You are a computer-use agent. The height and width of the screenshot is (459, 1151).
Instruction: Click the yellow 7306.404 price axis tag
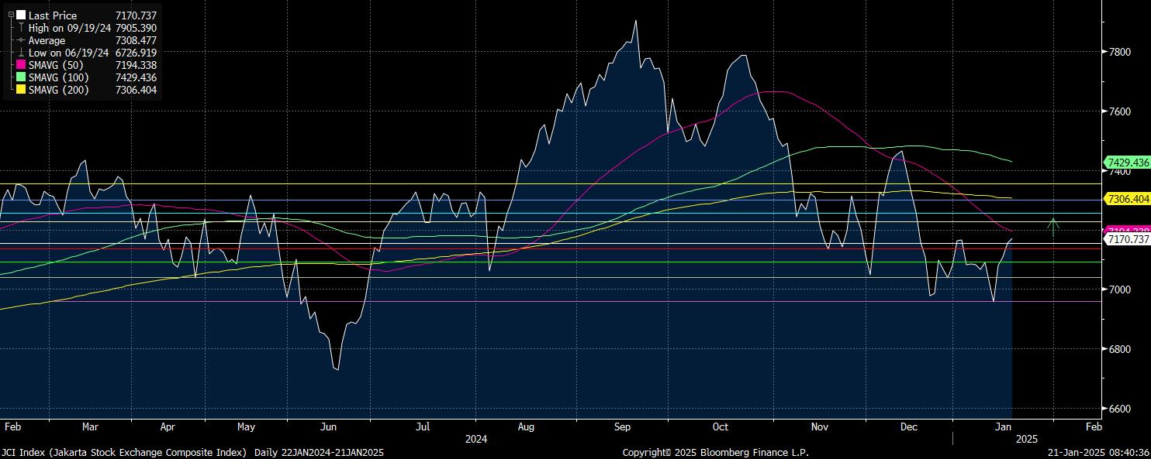(x=1127, y=199)
